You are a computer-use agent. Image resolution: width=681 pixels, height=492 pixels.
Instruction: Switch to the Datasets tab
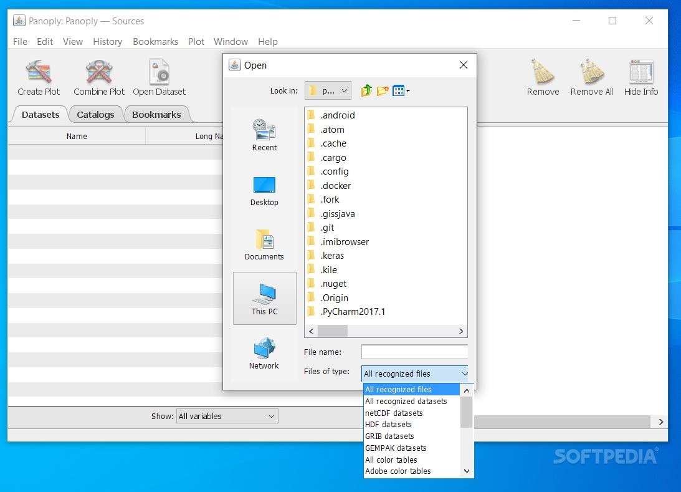click(40, 115)
